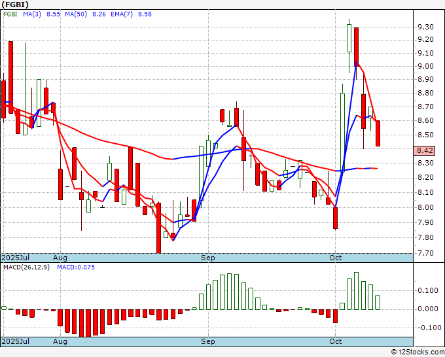This screenshot has width=445, height=357.
Task: Click the 0.100 MACD axis label
Action: point(428,290)
